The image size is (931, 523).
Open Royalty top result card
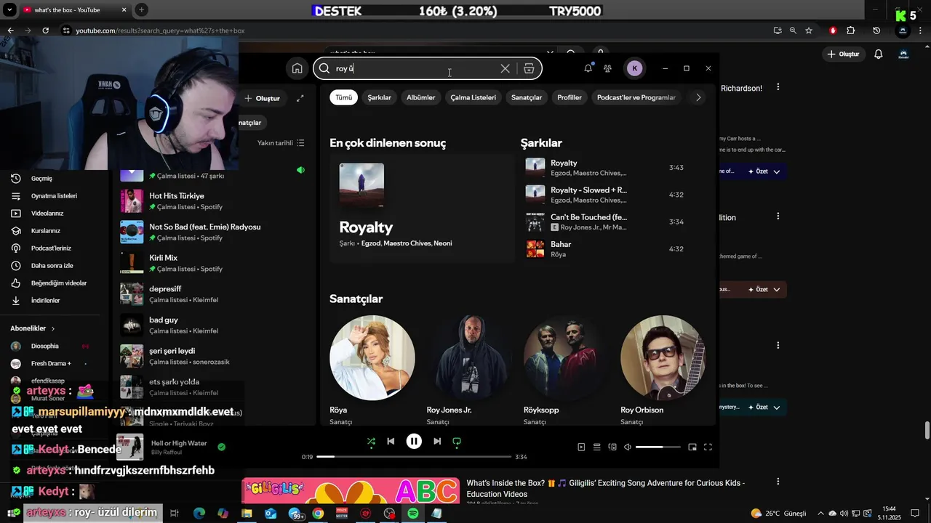coord(422,207)
